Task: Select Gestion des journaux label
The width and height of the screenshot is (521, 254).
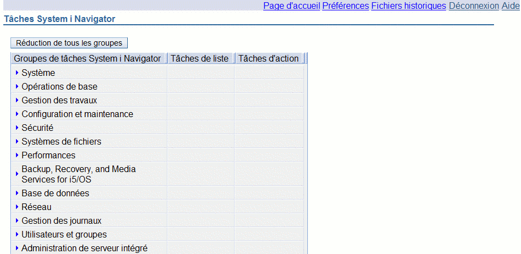Action: coord(62,220)
